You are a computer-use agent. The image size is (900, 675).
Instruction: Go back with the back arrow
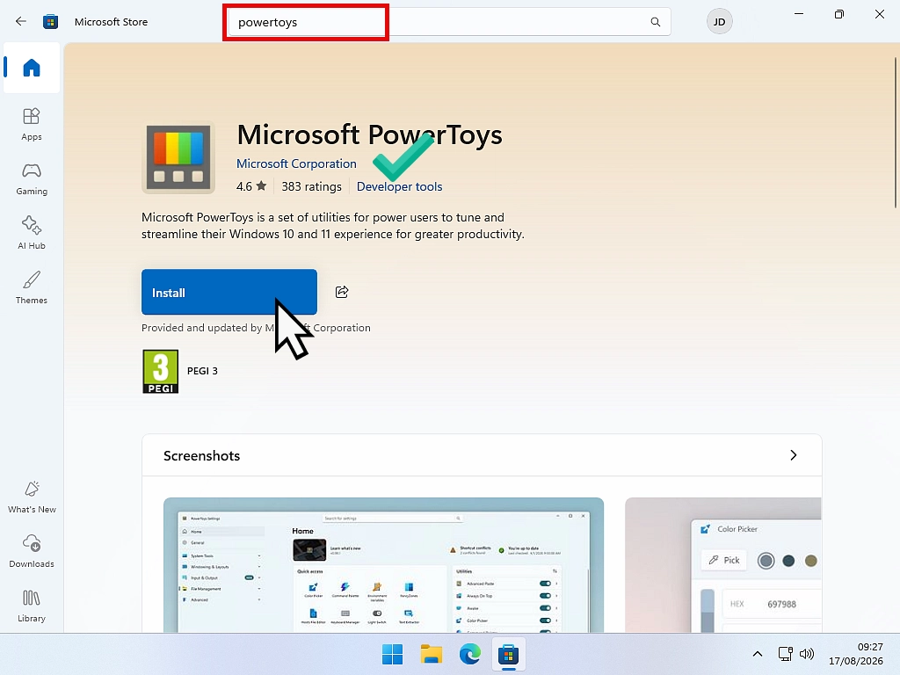coord(21,22)
